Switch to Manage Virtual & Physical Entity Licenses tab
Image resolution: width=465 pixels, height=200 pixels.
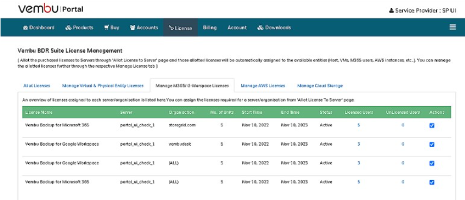(x=103, y=86)
